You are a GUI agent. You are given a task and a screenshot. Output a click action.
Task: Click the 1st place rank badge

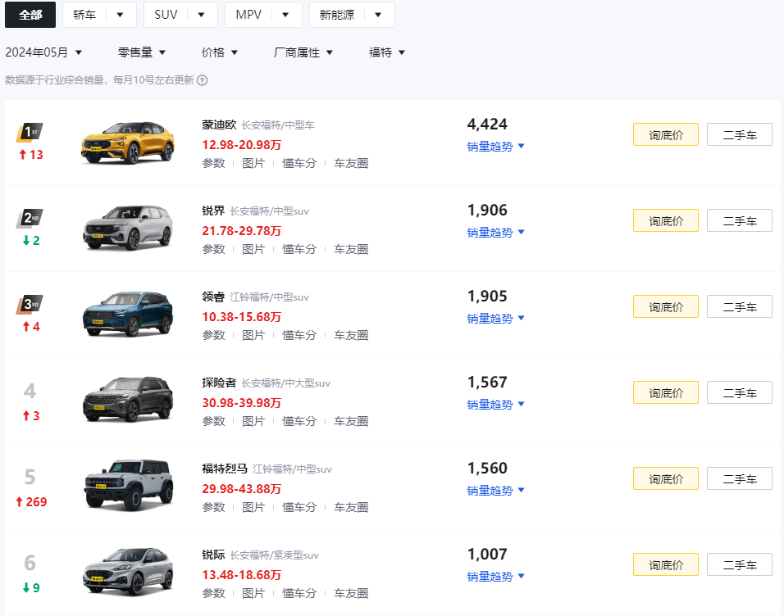30,133
